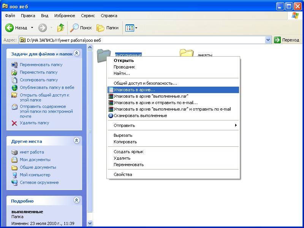The image size is (304, 228).
Task: Click the red Удалить папку icon
Action: click(x=14, y=123)
